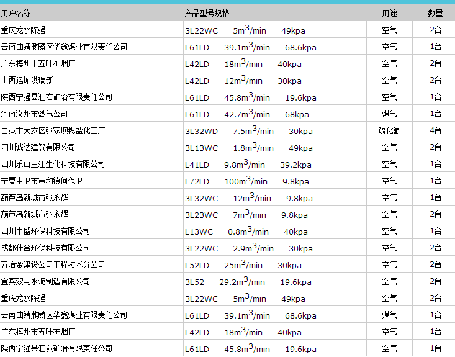
Task: Select 葫芦岛新城市张永辉 in the 3L23WC row
Action: pos(35,214)
